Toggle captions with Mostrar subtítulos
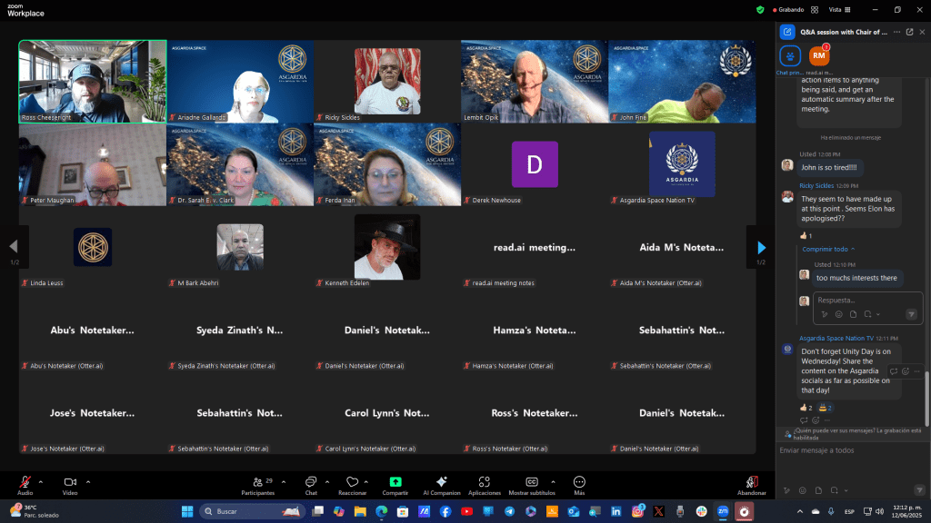The image size is (931, 523). pos(531,481)
